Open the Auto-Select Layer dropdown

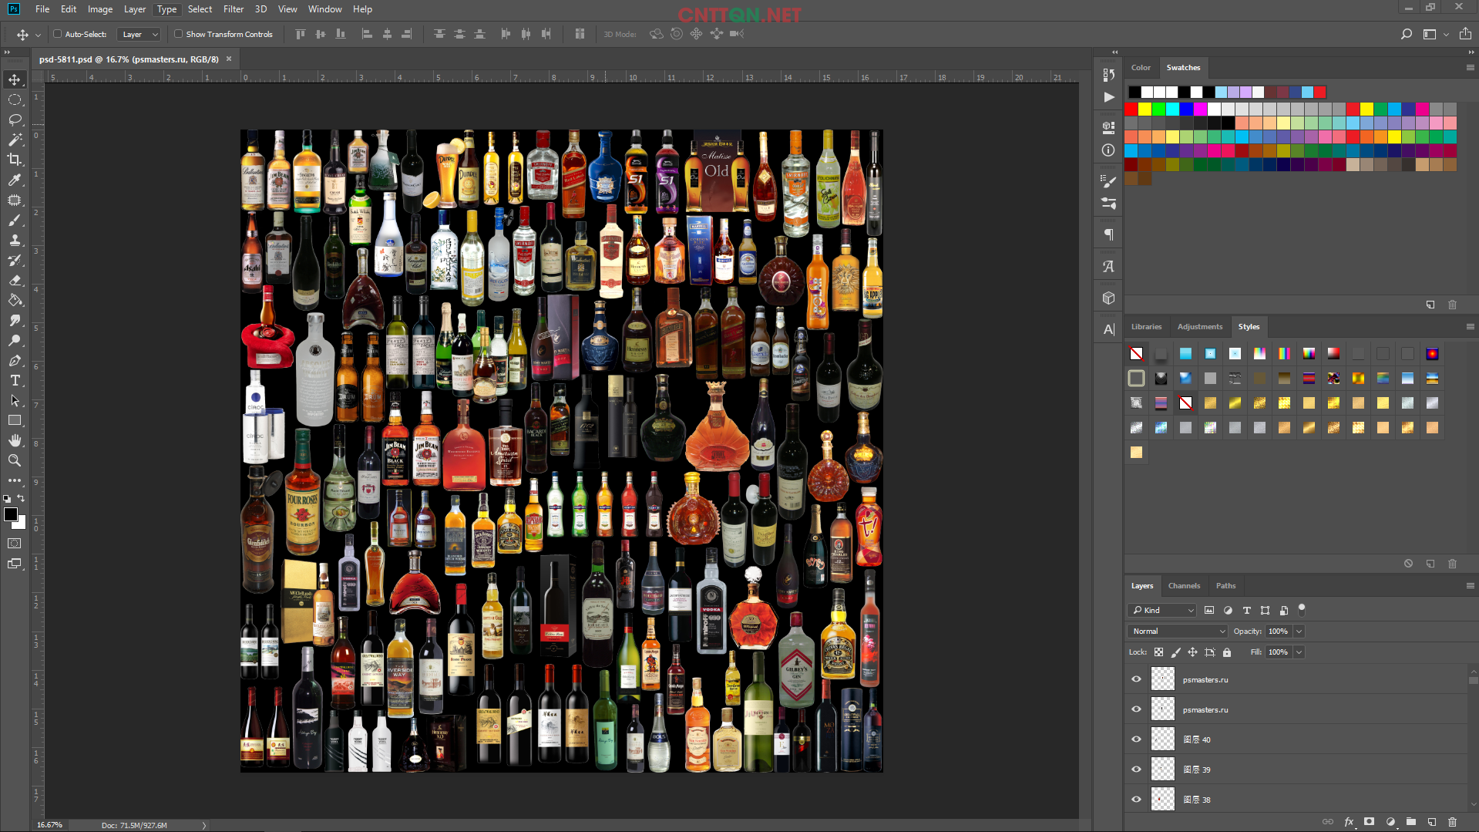(x=139, y=34)
